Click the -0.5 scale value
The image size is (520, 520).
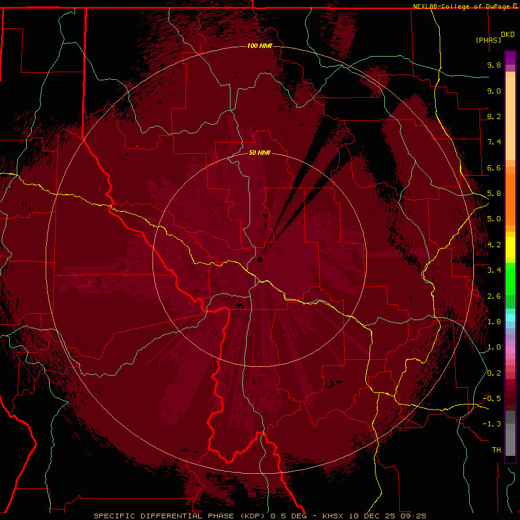(x=492, y=399)
